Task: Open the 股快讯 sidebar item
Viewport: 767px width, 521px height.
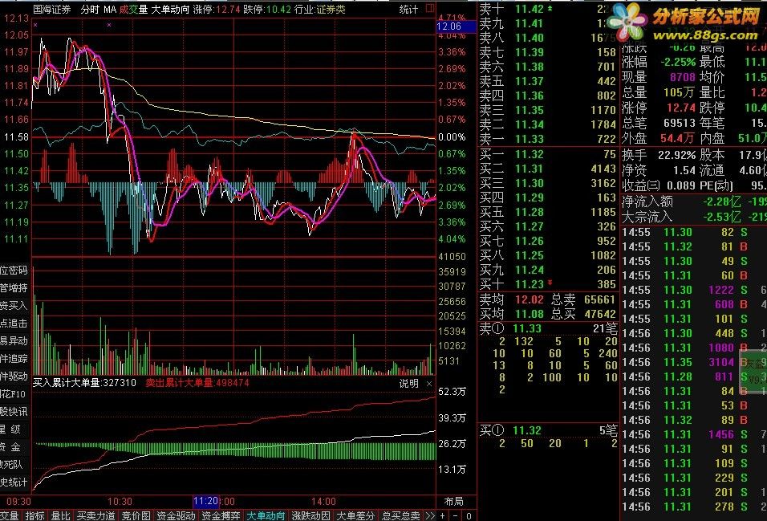Action: coord(14,411)
